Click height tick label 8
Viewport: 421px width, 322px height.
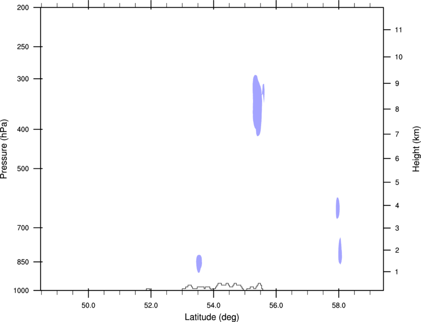397,109
